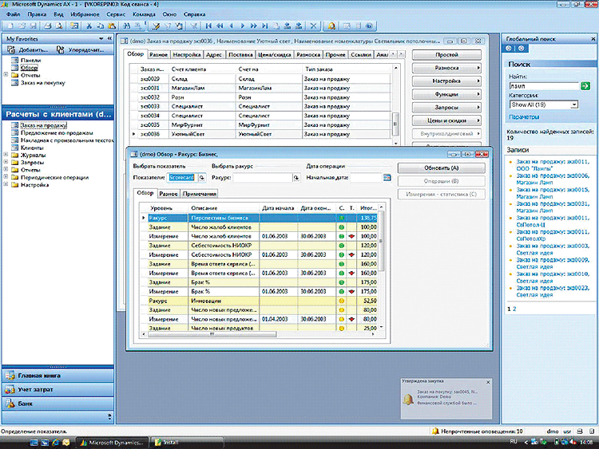The image size is (599, 449).
Task: Click the Help question mark toolbar icon
Action: (369, 26)
